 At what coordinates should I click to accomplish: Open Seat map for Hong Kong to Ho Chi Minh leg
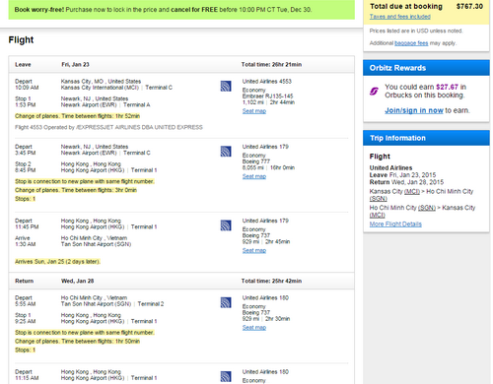254,250
